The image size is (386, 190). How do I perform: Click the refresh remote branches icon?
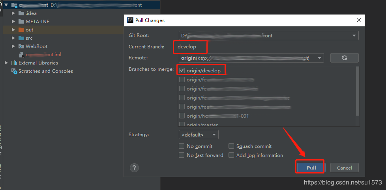(x=344, y=58)
